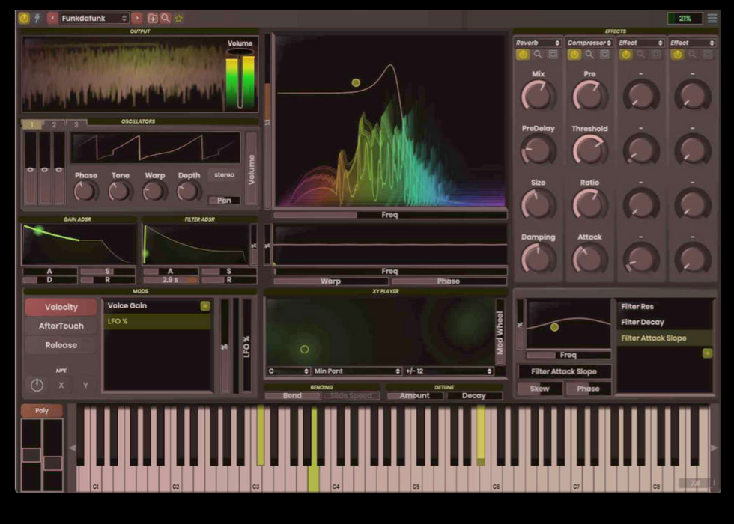
Task: Toggle the MPE power button
Action: coord(37,385)
